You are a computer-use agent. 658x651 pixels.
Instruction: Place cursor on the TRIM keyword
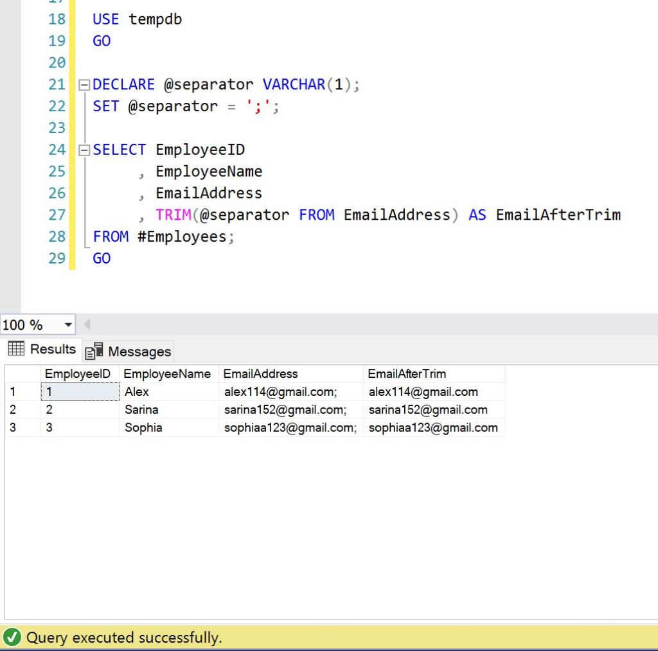[x=173, y=215]
